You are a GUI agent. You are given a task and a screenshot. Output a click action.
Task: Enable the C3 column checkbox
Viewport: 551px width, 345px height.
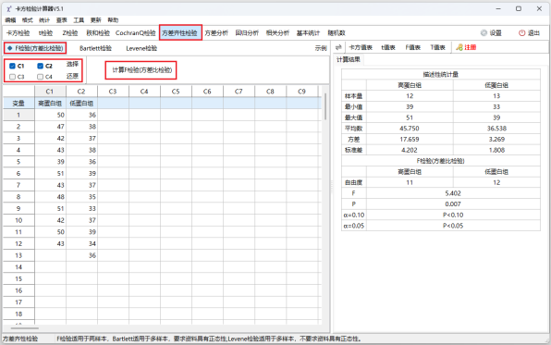(12, 77)
